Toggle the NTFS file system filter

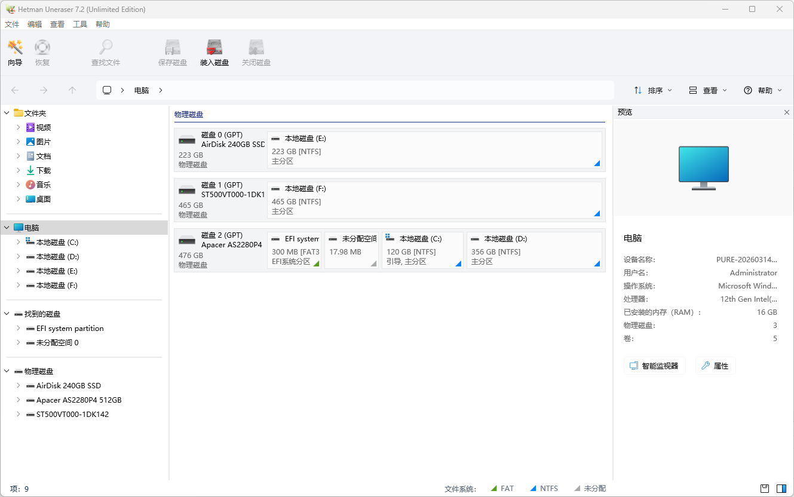543,488
